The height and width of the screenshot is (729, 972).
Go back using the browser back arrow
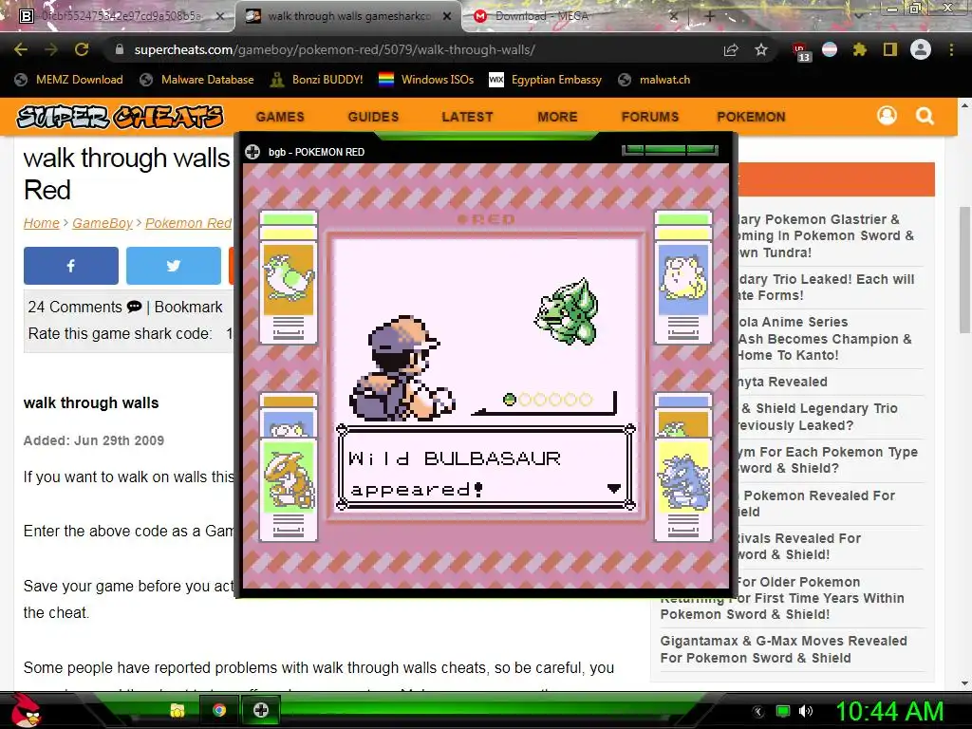pos(21,49)
